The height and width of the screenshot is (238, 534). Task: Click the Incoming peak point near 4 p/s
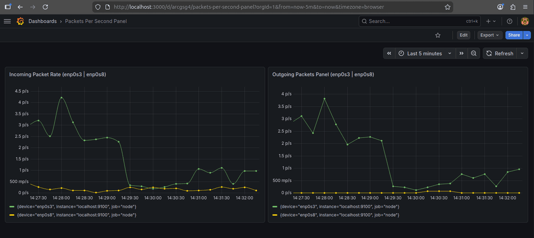point(61,98)
